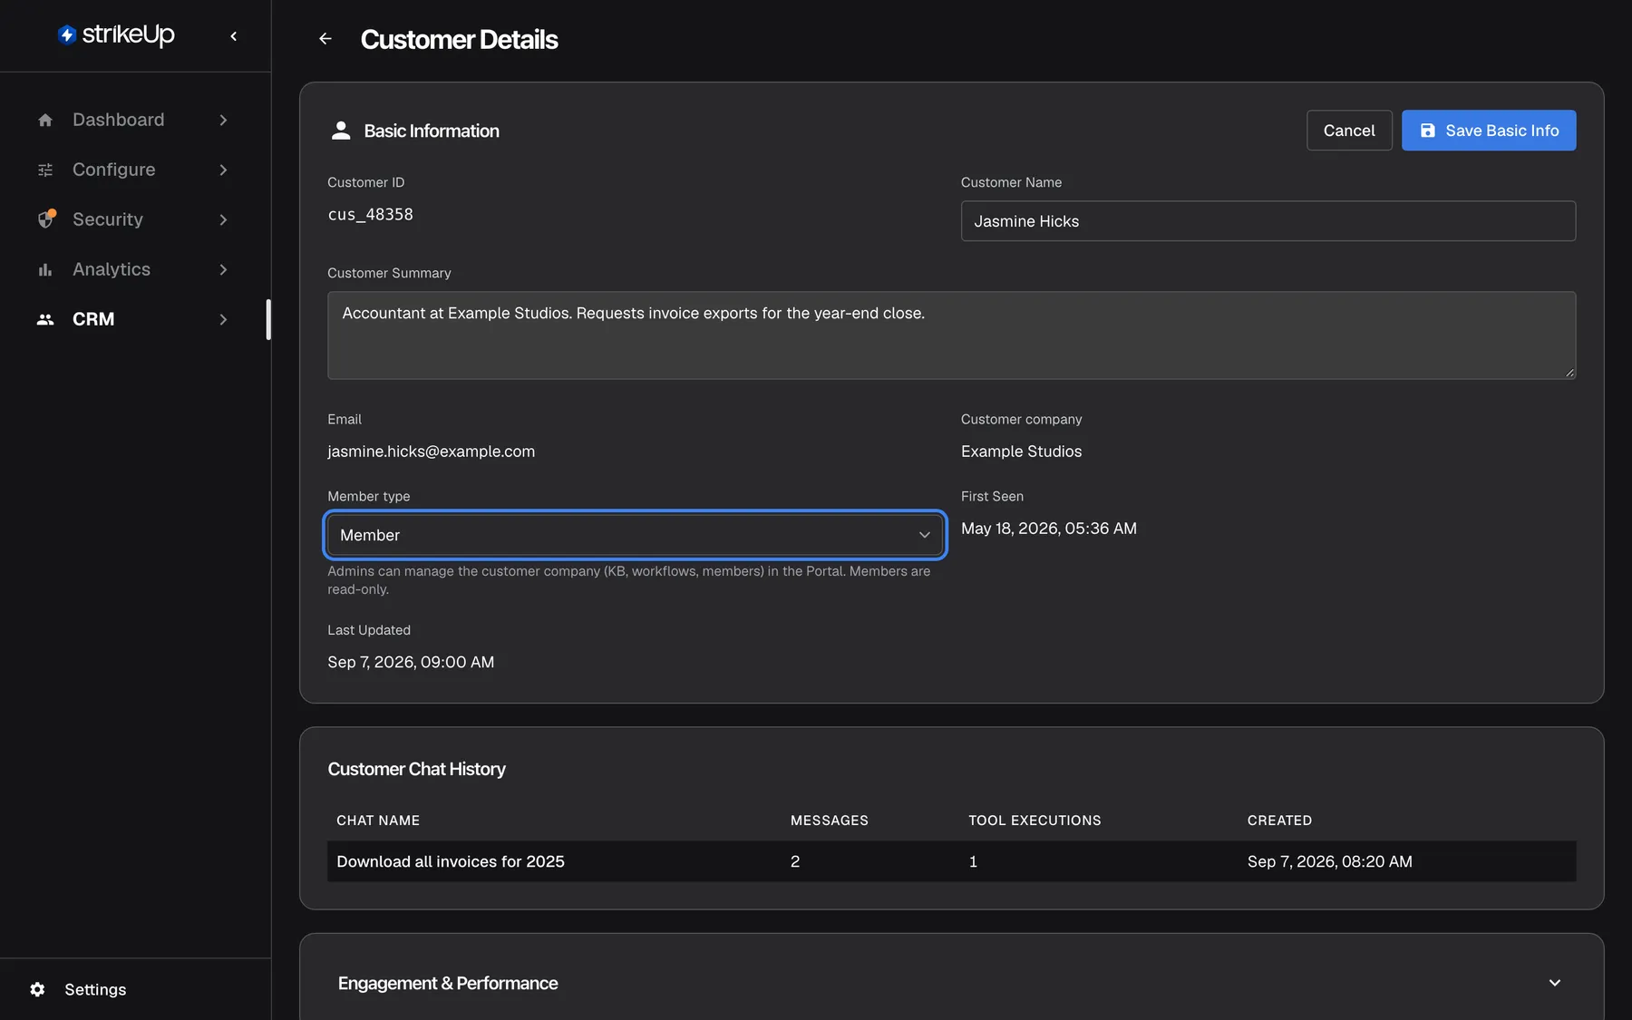Click the Analytics bar chart icon

click(45, 269)
